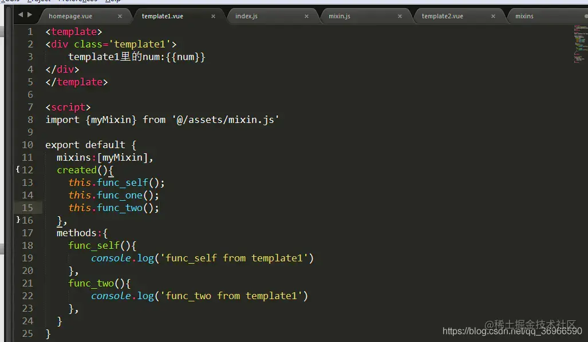
Task: Close the index.js tab
Action: click(307, 17)
